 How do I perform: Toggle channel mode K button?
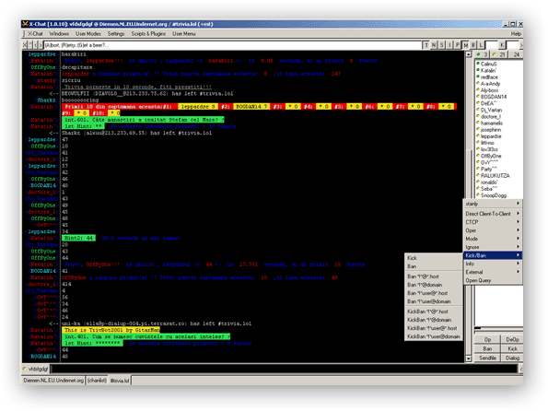(x=502, y=45)
